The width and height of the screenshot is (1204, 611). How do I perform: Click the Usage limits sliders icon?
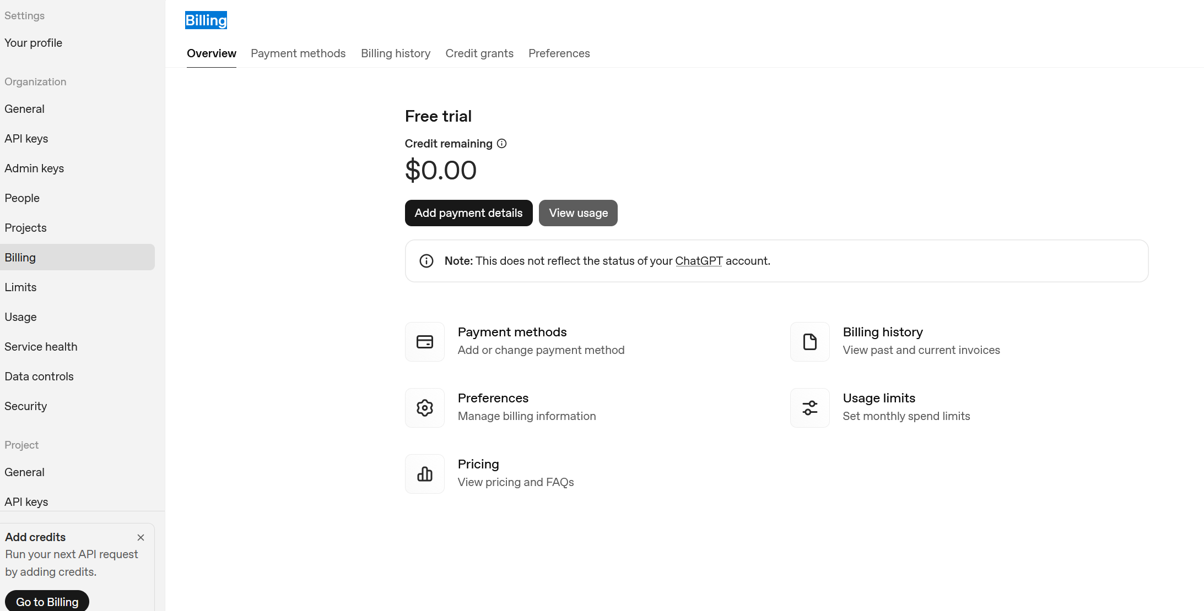coord(809,408)
